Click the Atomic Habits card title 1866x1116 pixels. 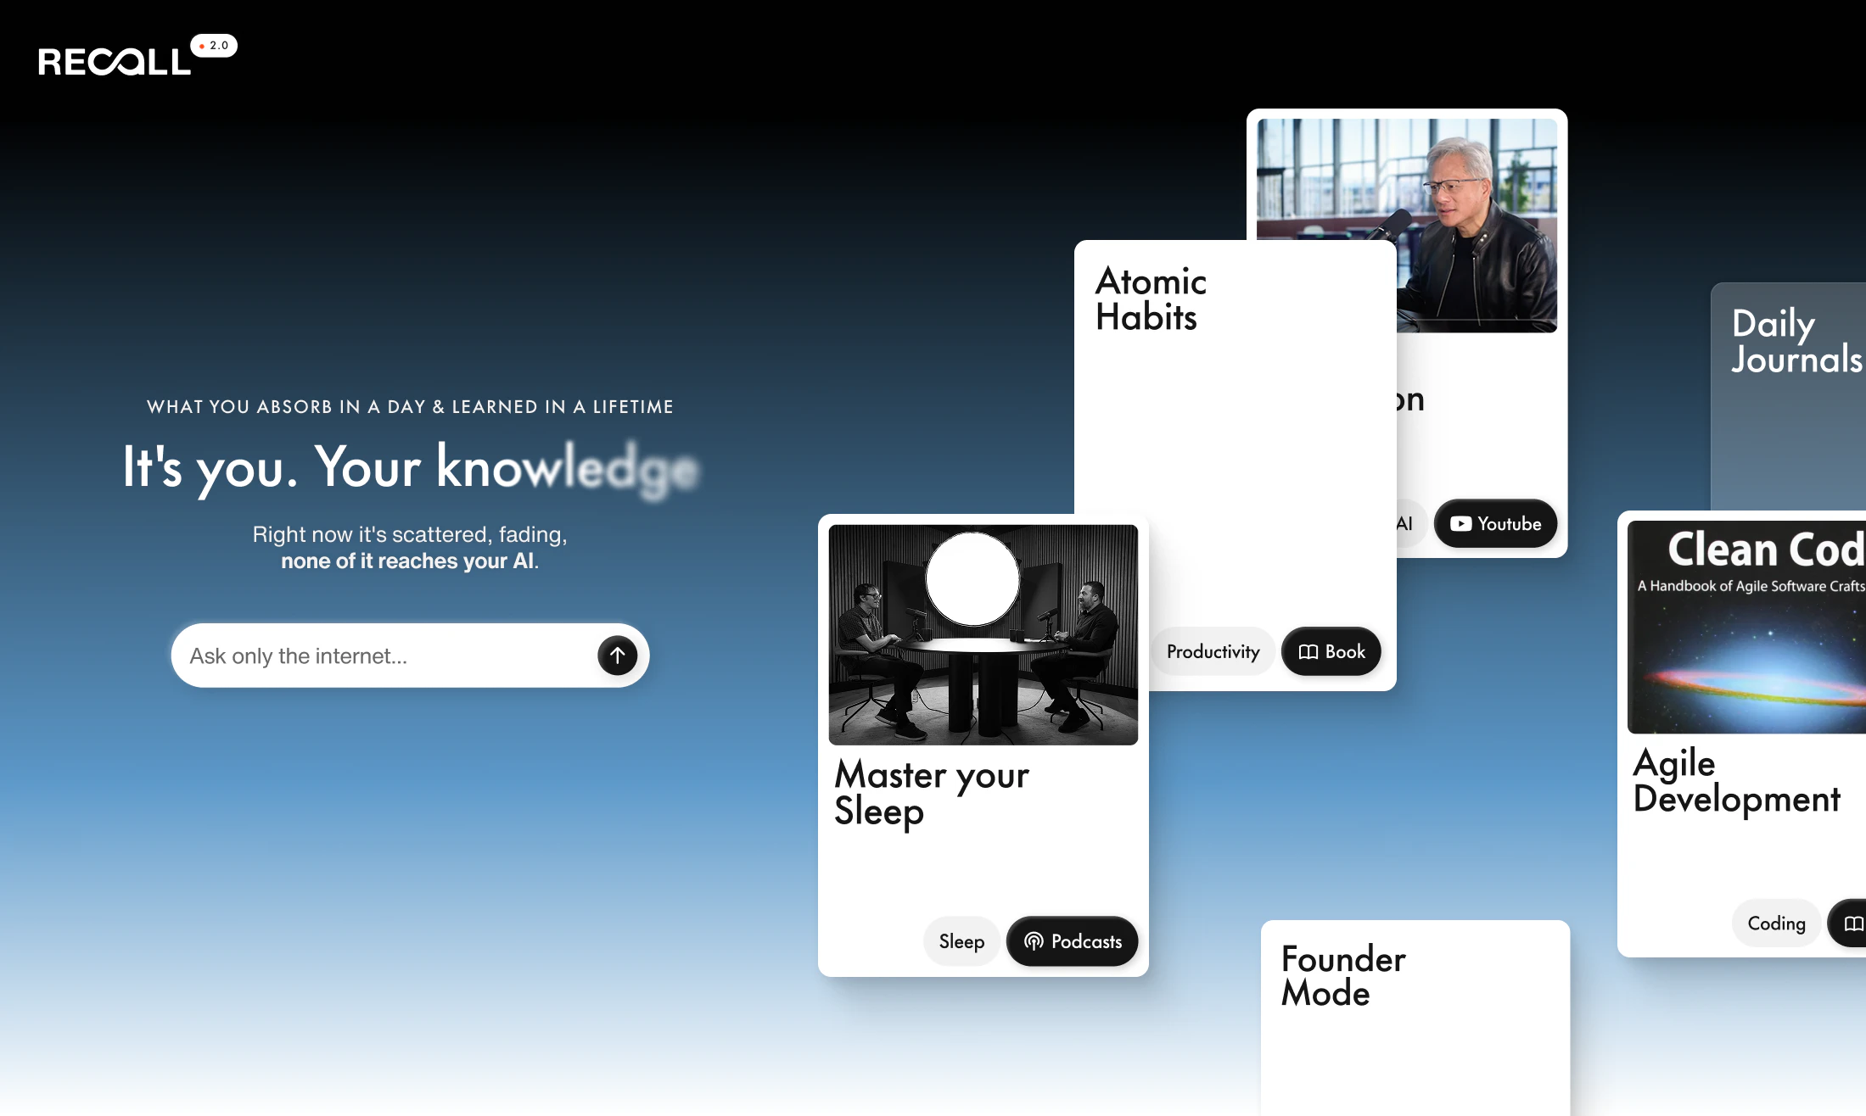tap(1151, 299)
